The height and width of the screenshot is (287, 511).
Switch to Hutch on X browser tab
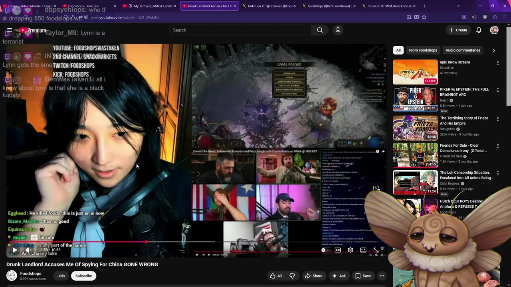click(269, 6)
